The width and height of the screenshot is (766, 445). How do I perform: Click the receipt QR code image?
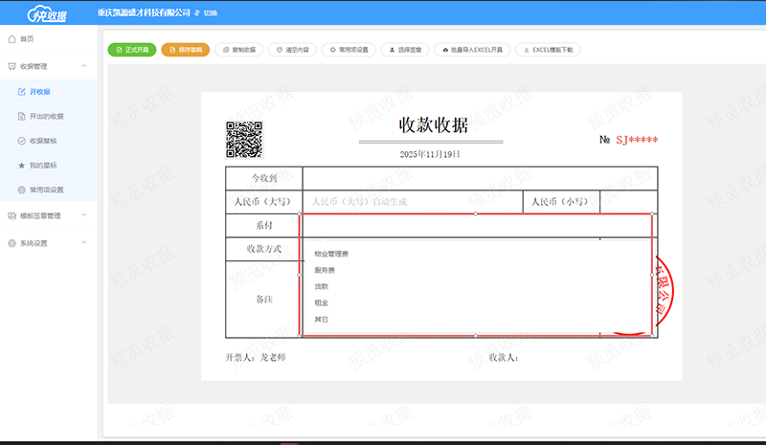244,140
